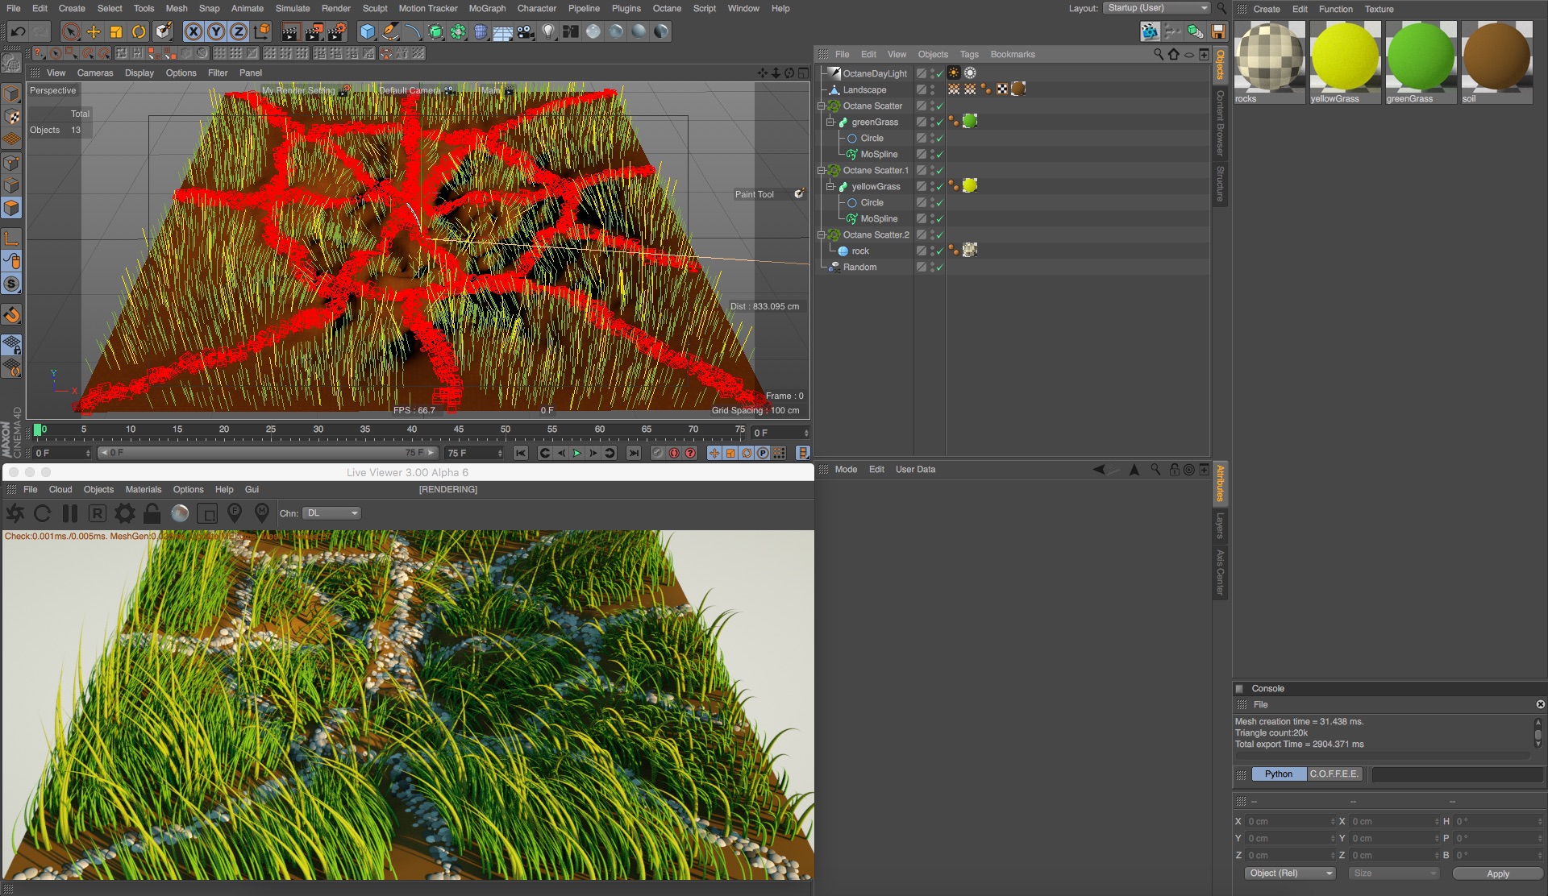Restart render with refresh icon in Live Viewer
Screen dimensions: 1548x896
pos(43,513)
